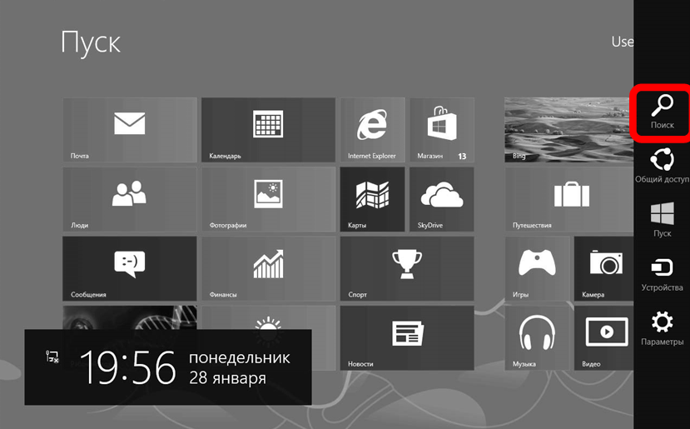Launch the Спорт trophy tile
Image resolution: width=690 pixels, height=429 pixels.
pos(406,268)
